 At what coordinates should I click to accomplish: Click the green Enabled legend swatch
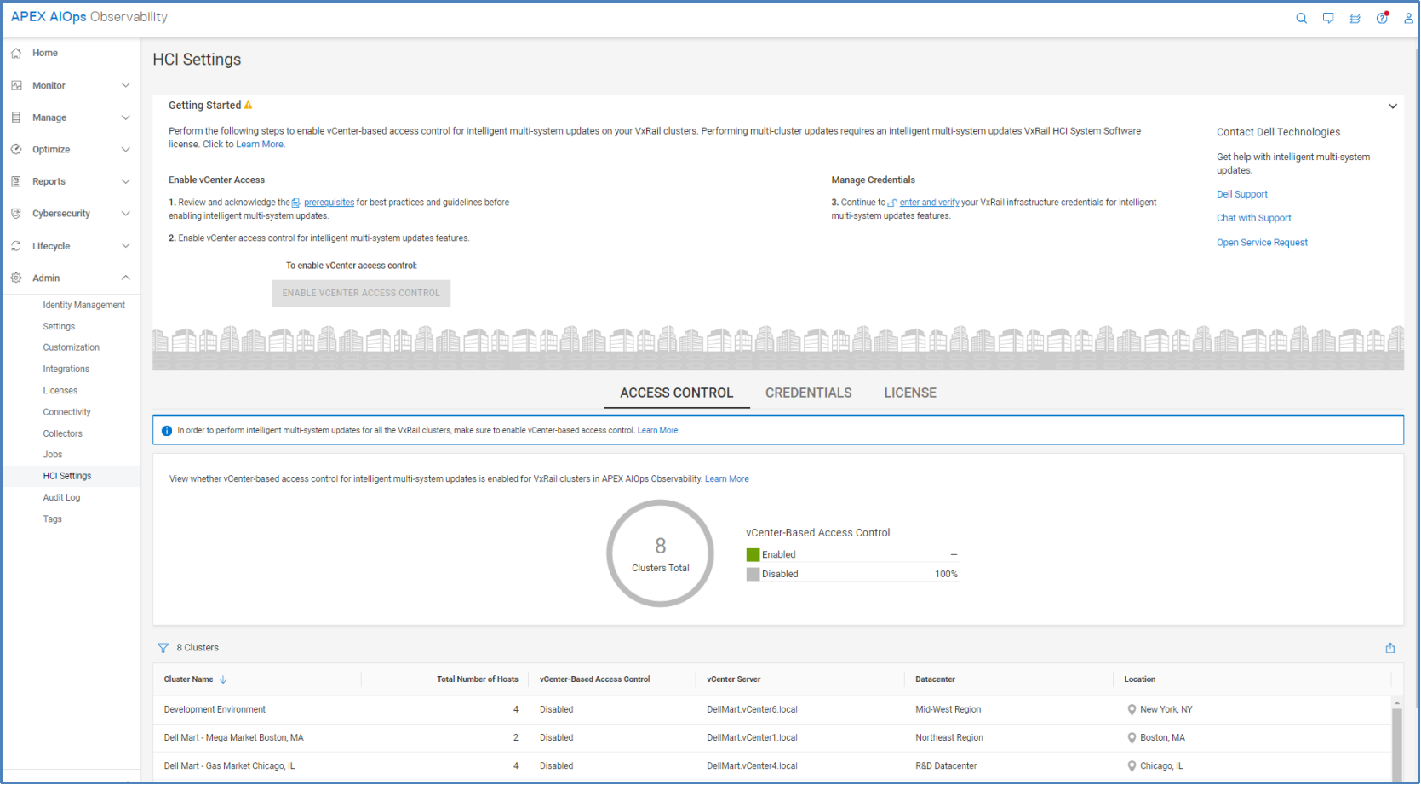click(x=753, y=555)
